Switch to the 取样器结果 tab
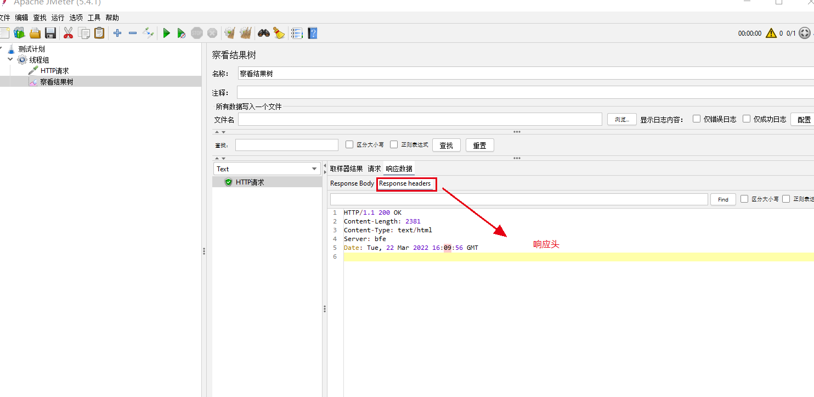 click(x=347, y=169)
